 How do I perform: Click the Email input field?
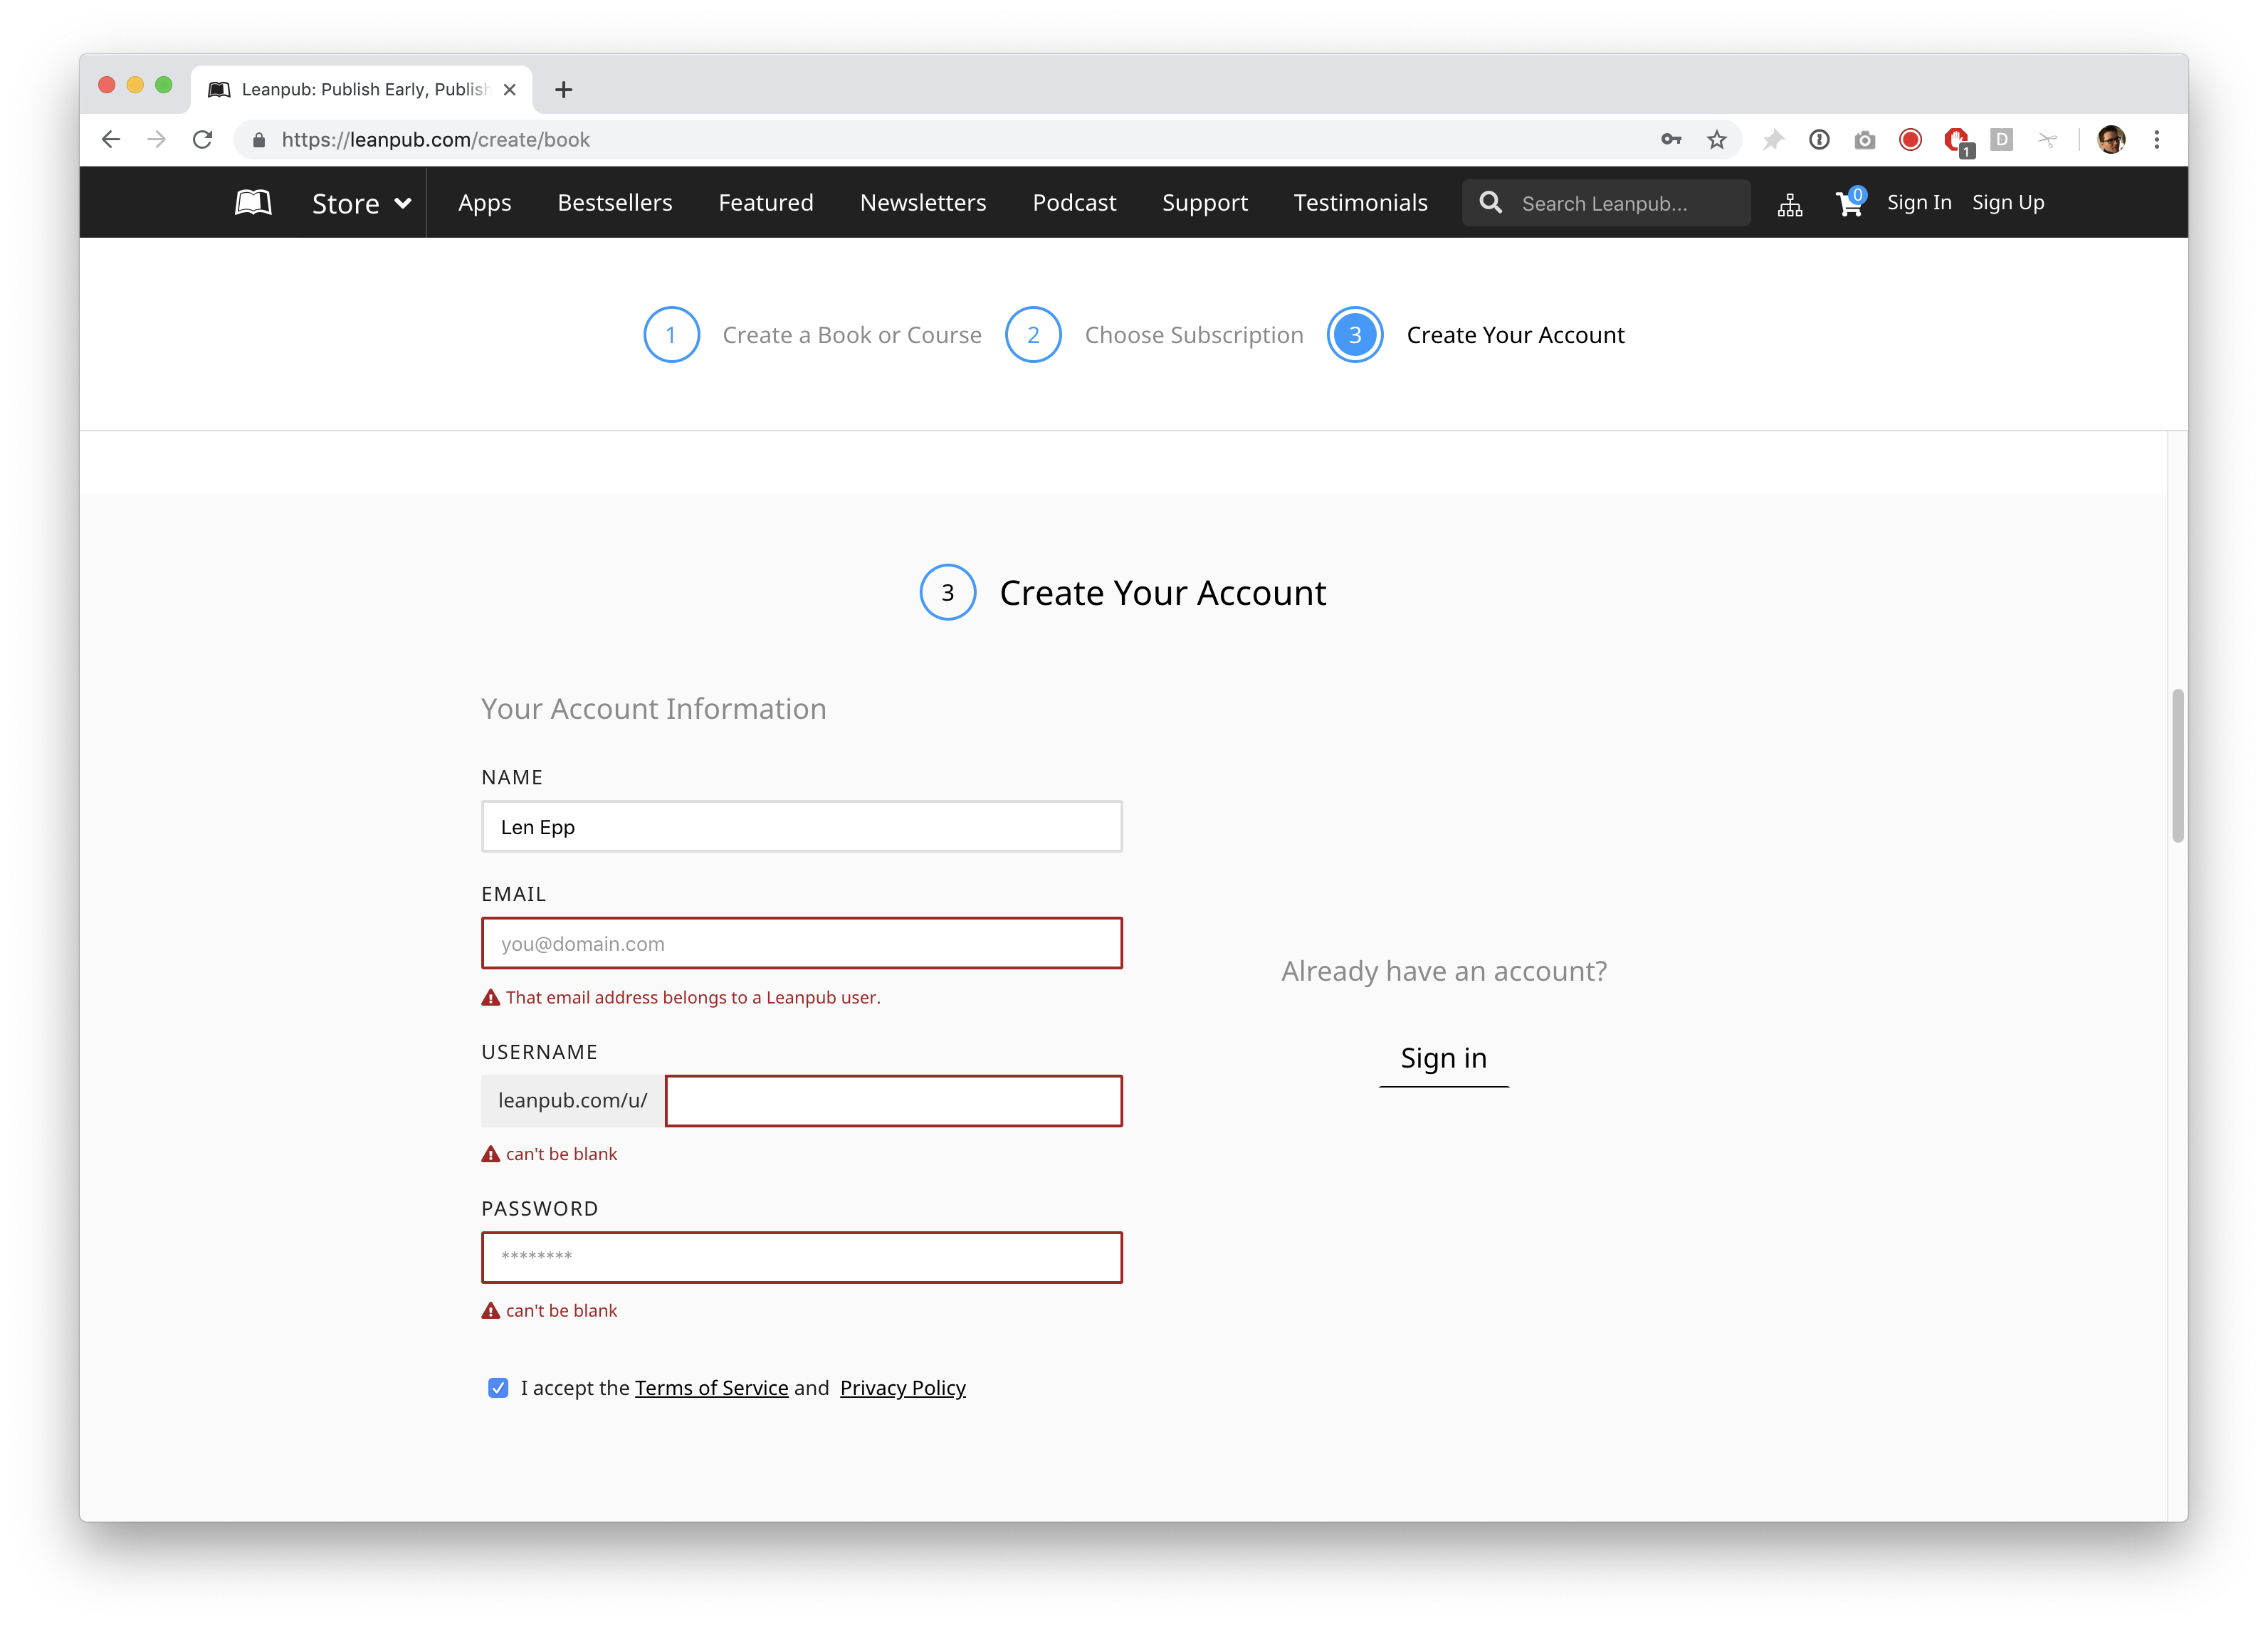point(802,943)
